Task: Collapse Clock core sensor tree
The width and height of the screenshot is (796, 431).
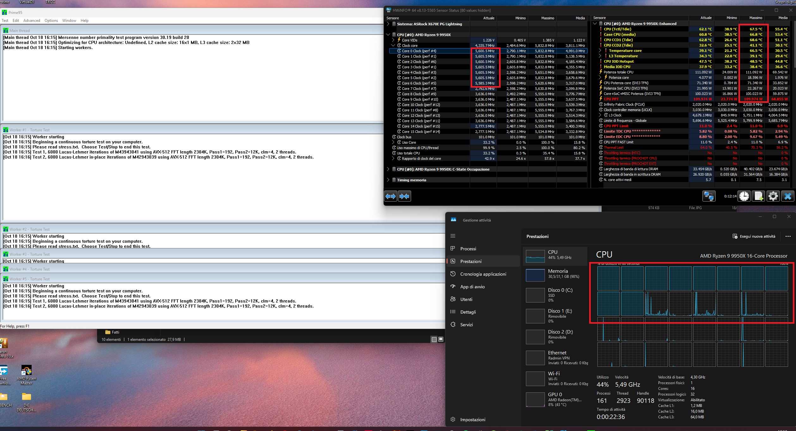Action: coord(393,46)
